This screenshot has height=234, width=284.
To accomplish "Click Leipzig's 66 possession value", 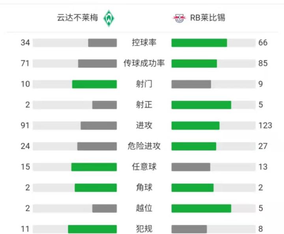I will coord(263,43).
